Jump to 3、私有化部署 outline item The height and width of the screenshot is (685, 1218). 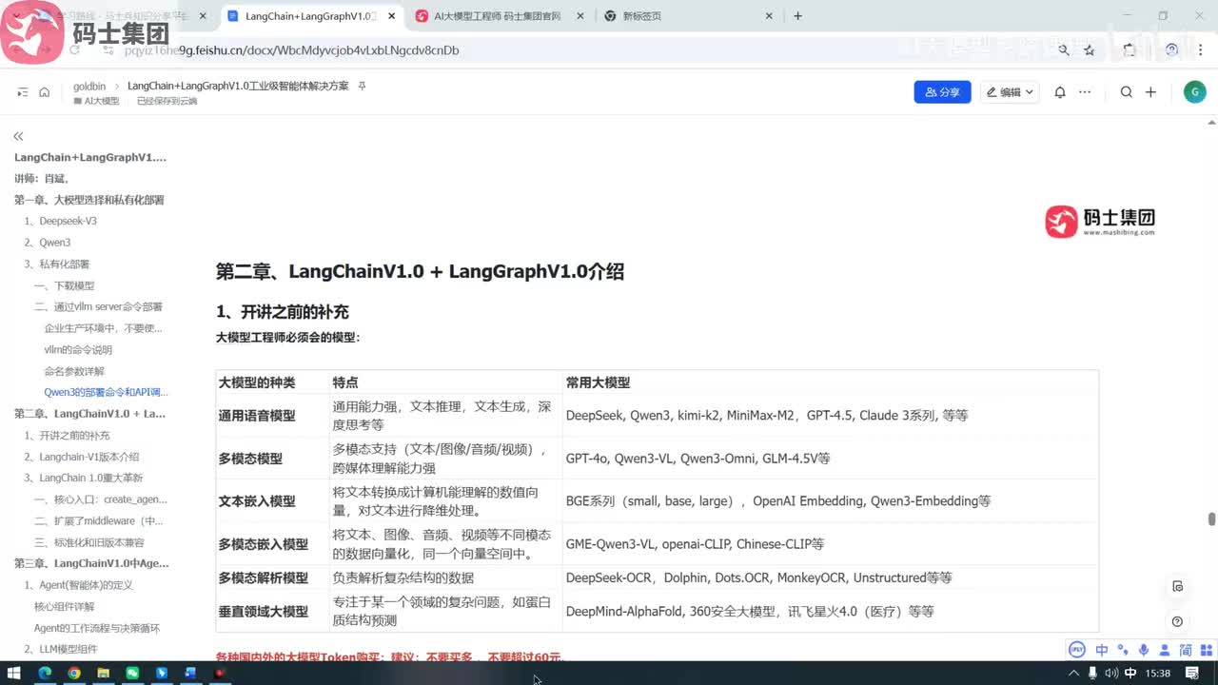click(57, 264)
